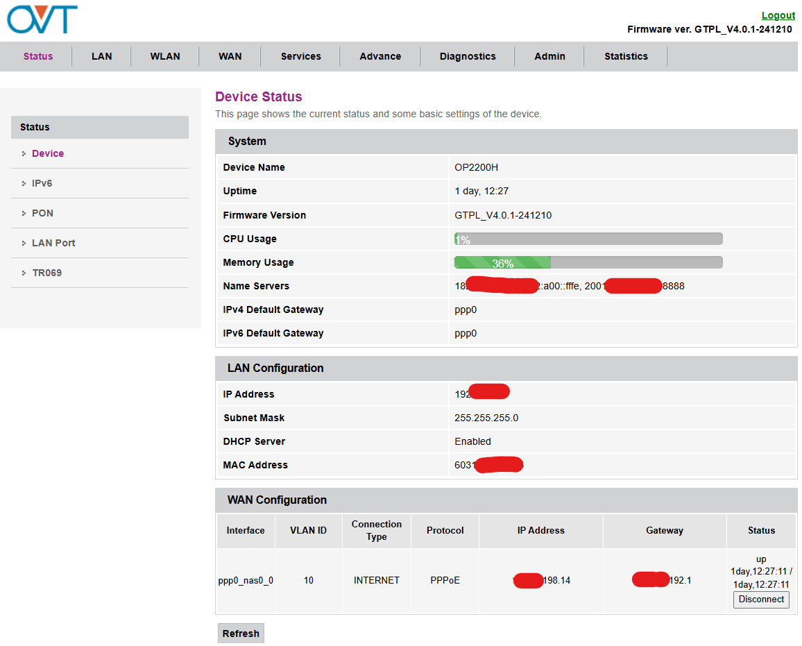View the Statistics tab

pos(626,56)
